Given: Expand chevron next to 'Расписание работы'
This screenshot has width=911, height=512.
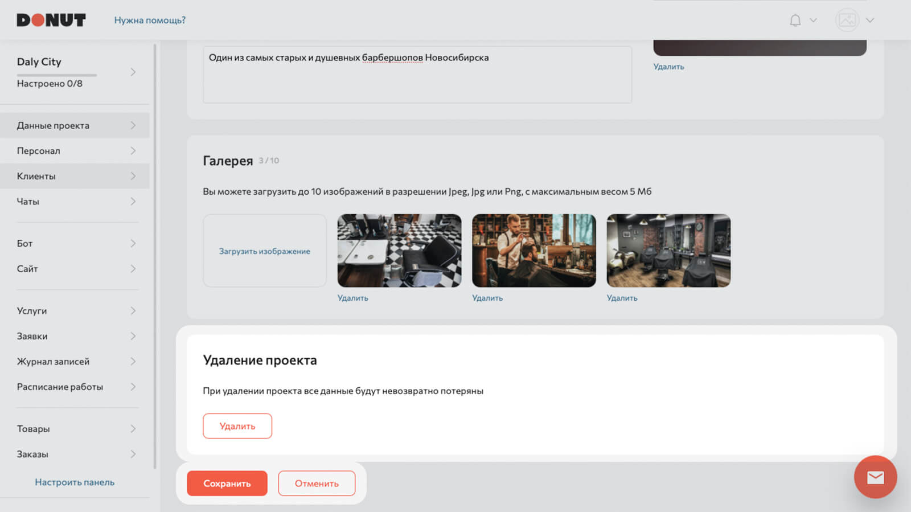Looking at the screenshot, I should click(133, 387).
